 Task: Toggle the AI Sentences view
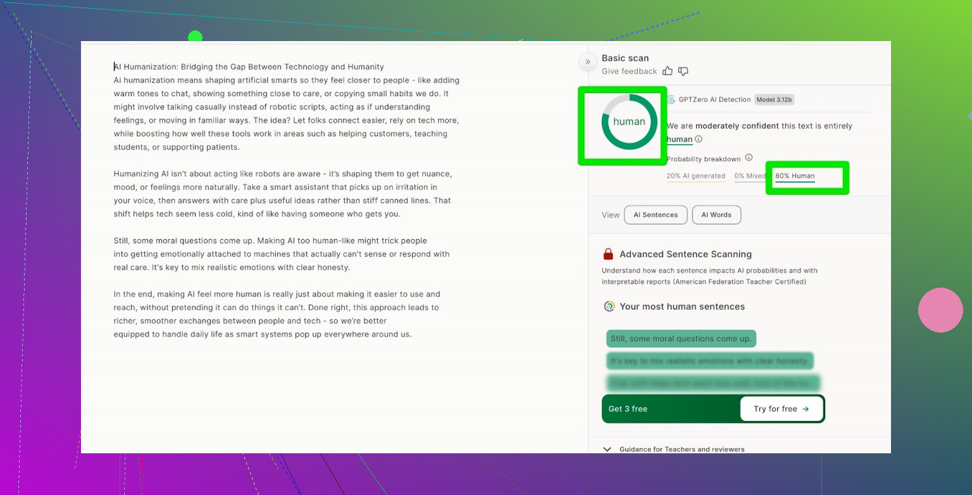pyautogui.click(x=656, y=215)
